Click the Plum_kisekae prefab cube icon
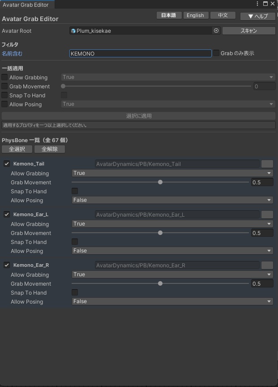Screen dimensions: 278x387 (73, 31)
